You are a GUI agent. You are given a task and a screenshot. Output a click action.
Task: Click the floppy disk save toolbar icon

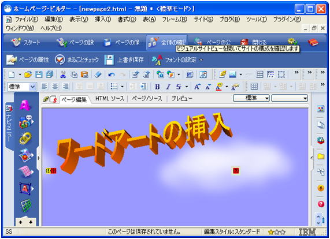coord(39,74)
